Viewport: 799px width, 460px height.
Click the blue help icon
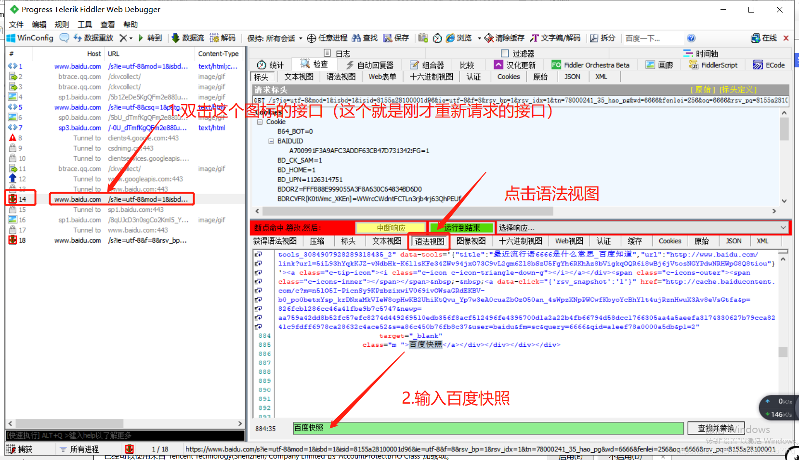point(691,38)
